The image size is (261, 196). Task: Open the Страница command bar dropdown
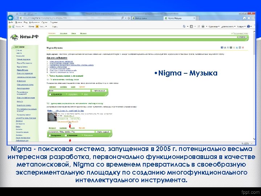pos(214,26)
